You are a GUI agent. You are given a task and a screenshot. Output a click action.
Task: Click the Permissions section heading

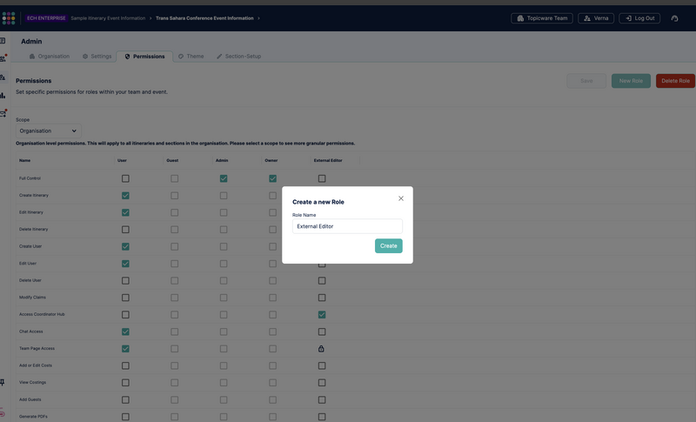34,81
